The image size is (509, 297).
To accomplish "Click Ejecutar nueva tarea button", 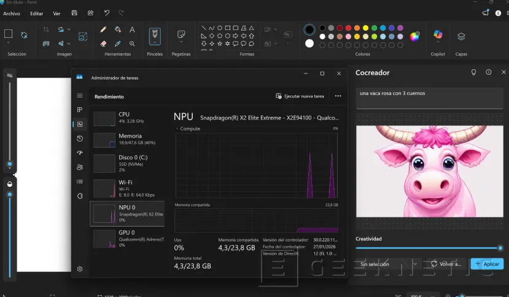I will (300, 96).
